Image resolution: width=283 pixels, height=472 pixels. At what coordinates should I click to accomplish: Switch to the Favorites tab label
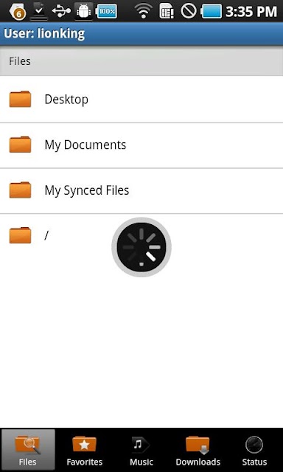point(85,462)
